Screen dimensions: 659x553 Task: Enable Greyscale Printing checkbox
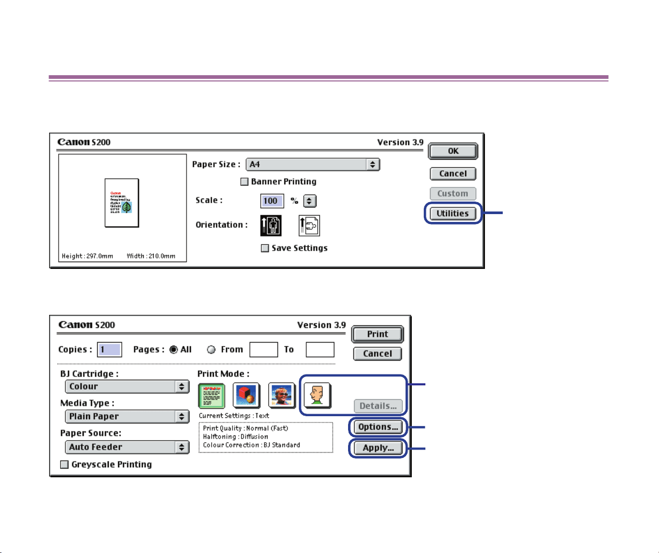64,465
